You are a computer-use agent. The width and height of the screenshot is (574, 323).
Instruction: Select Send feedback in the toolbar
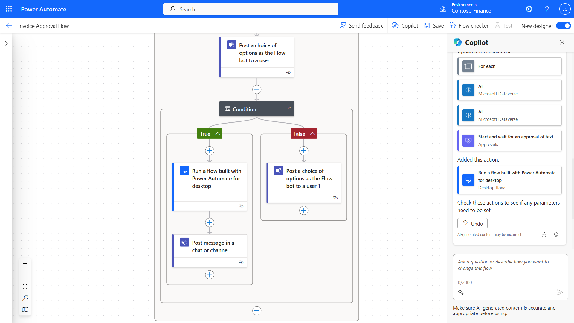pyautogui.click(x=361, y=25)
